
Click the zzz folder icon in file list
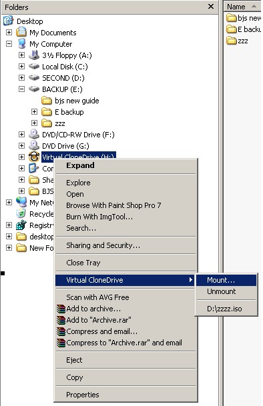pos(231,41)
